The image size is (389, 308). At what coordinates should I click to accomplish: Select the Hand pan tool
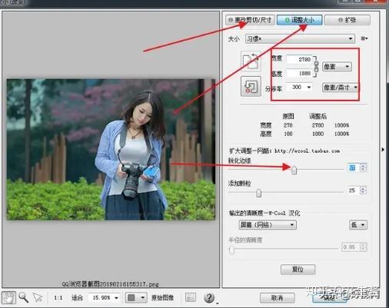pyautogui.click(x=8, y=298)
